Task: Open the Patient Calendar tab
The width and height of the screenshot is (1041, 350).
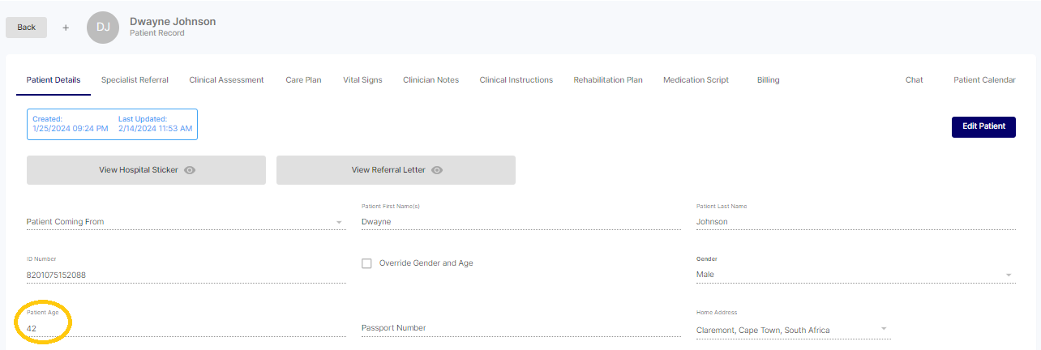Action: point(984,80)
